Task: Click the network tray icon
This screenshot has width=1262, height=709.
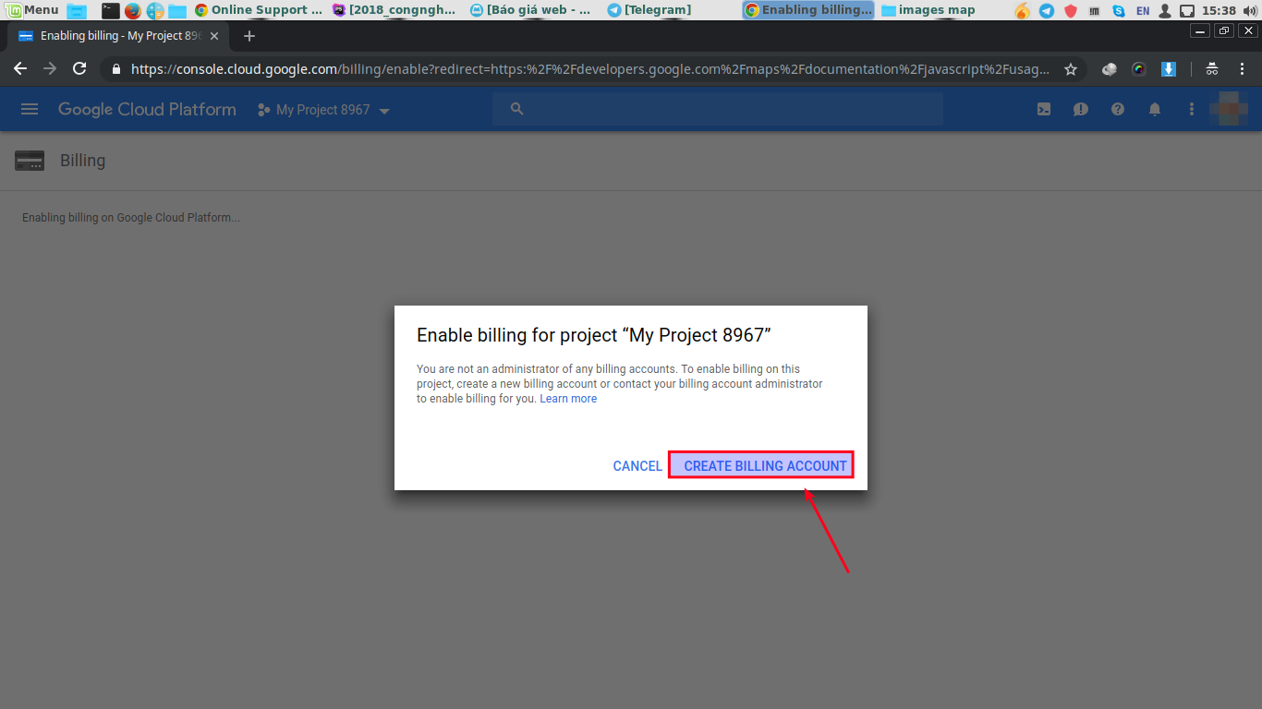Action: 1187,11
